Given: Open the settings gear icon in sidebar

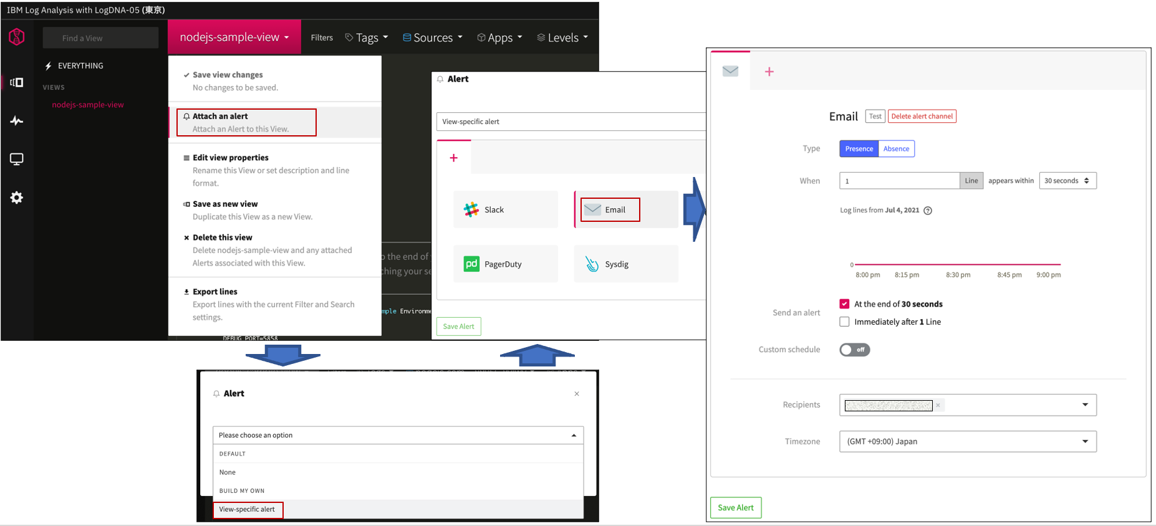Looking at the screenshot, I should [17, 198].
